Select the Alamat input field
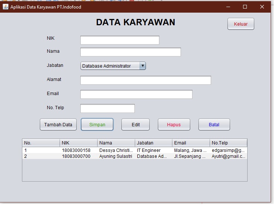 (x=146, y=80)
